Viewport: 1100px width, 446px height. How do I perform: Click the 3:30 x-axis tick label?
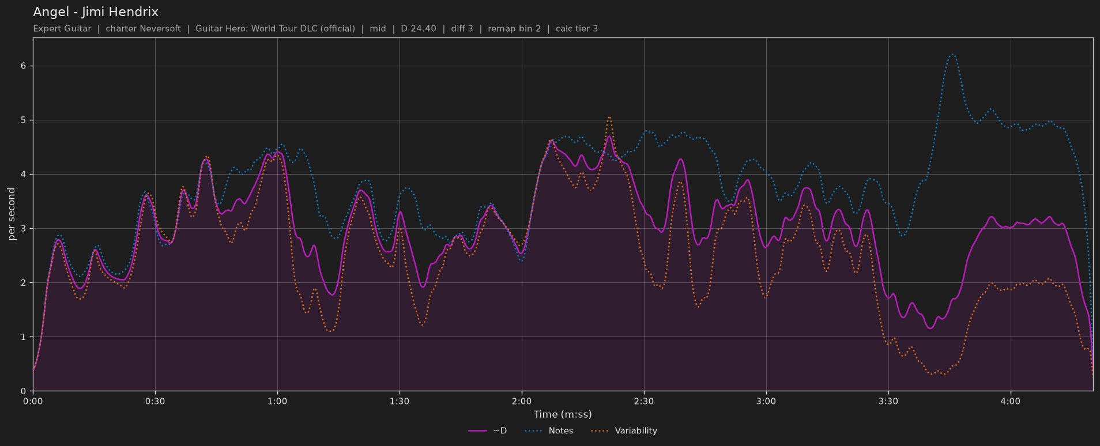[888, 401]
